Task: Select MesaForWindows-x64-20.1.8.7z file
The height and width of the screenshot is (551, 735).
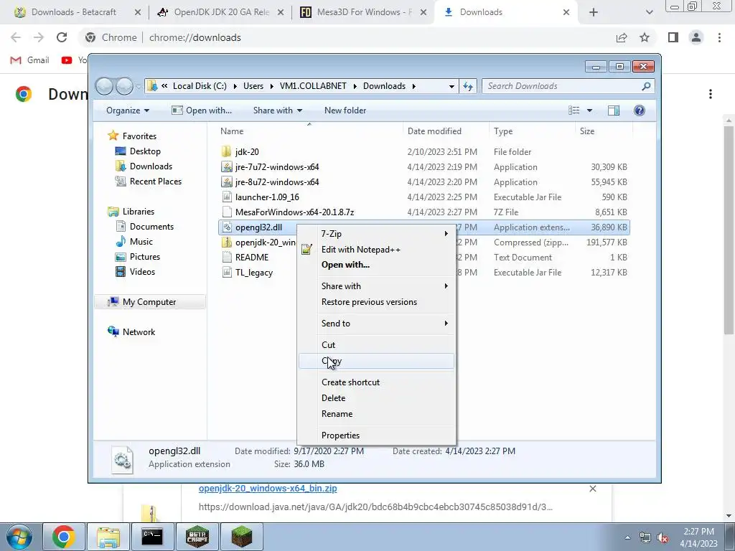Action: (x=294, y=212)
